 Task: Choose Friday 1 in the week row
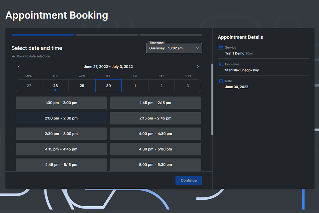[x=135, y=86]
